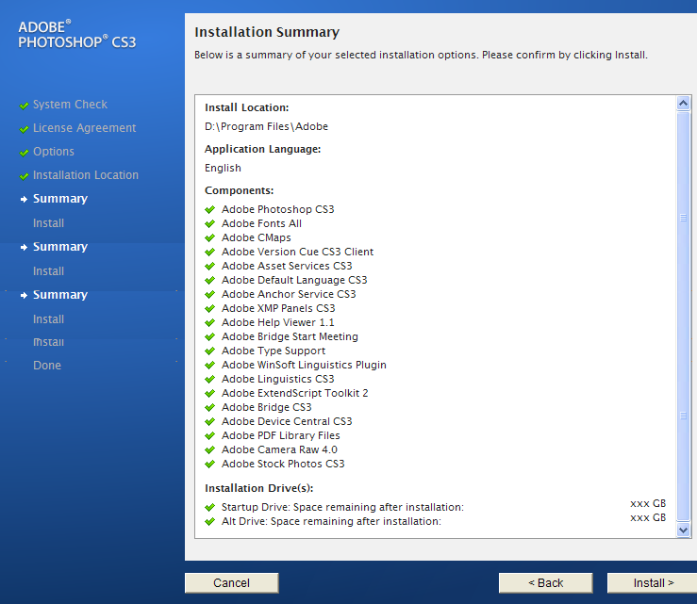Image resolution: width=697 pixels, height=604 pixels.
Task: Select the License Agreement step in sidebar
Action: click(85, 128)
